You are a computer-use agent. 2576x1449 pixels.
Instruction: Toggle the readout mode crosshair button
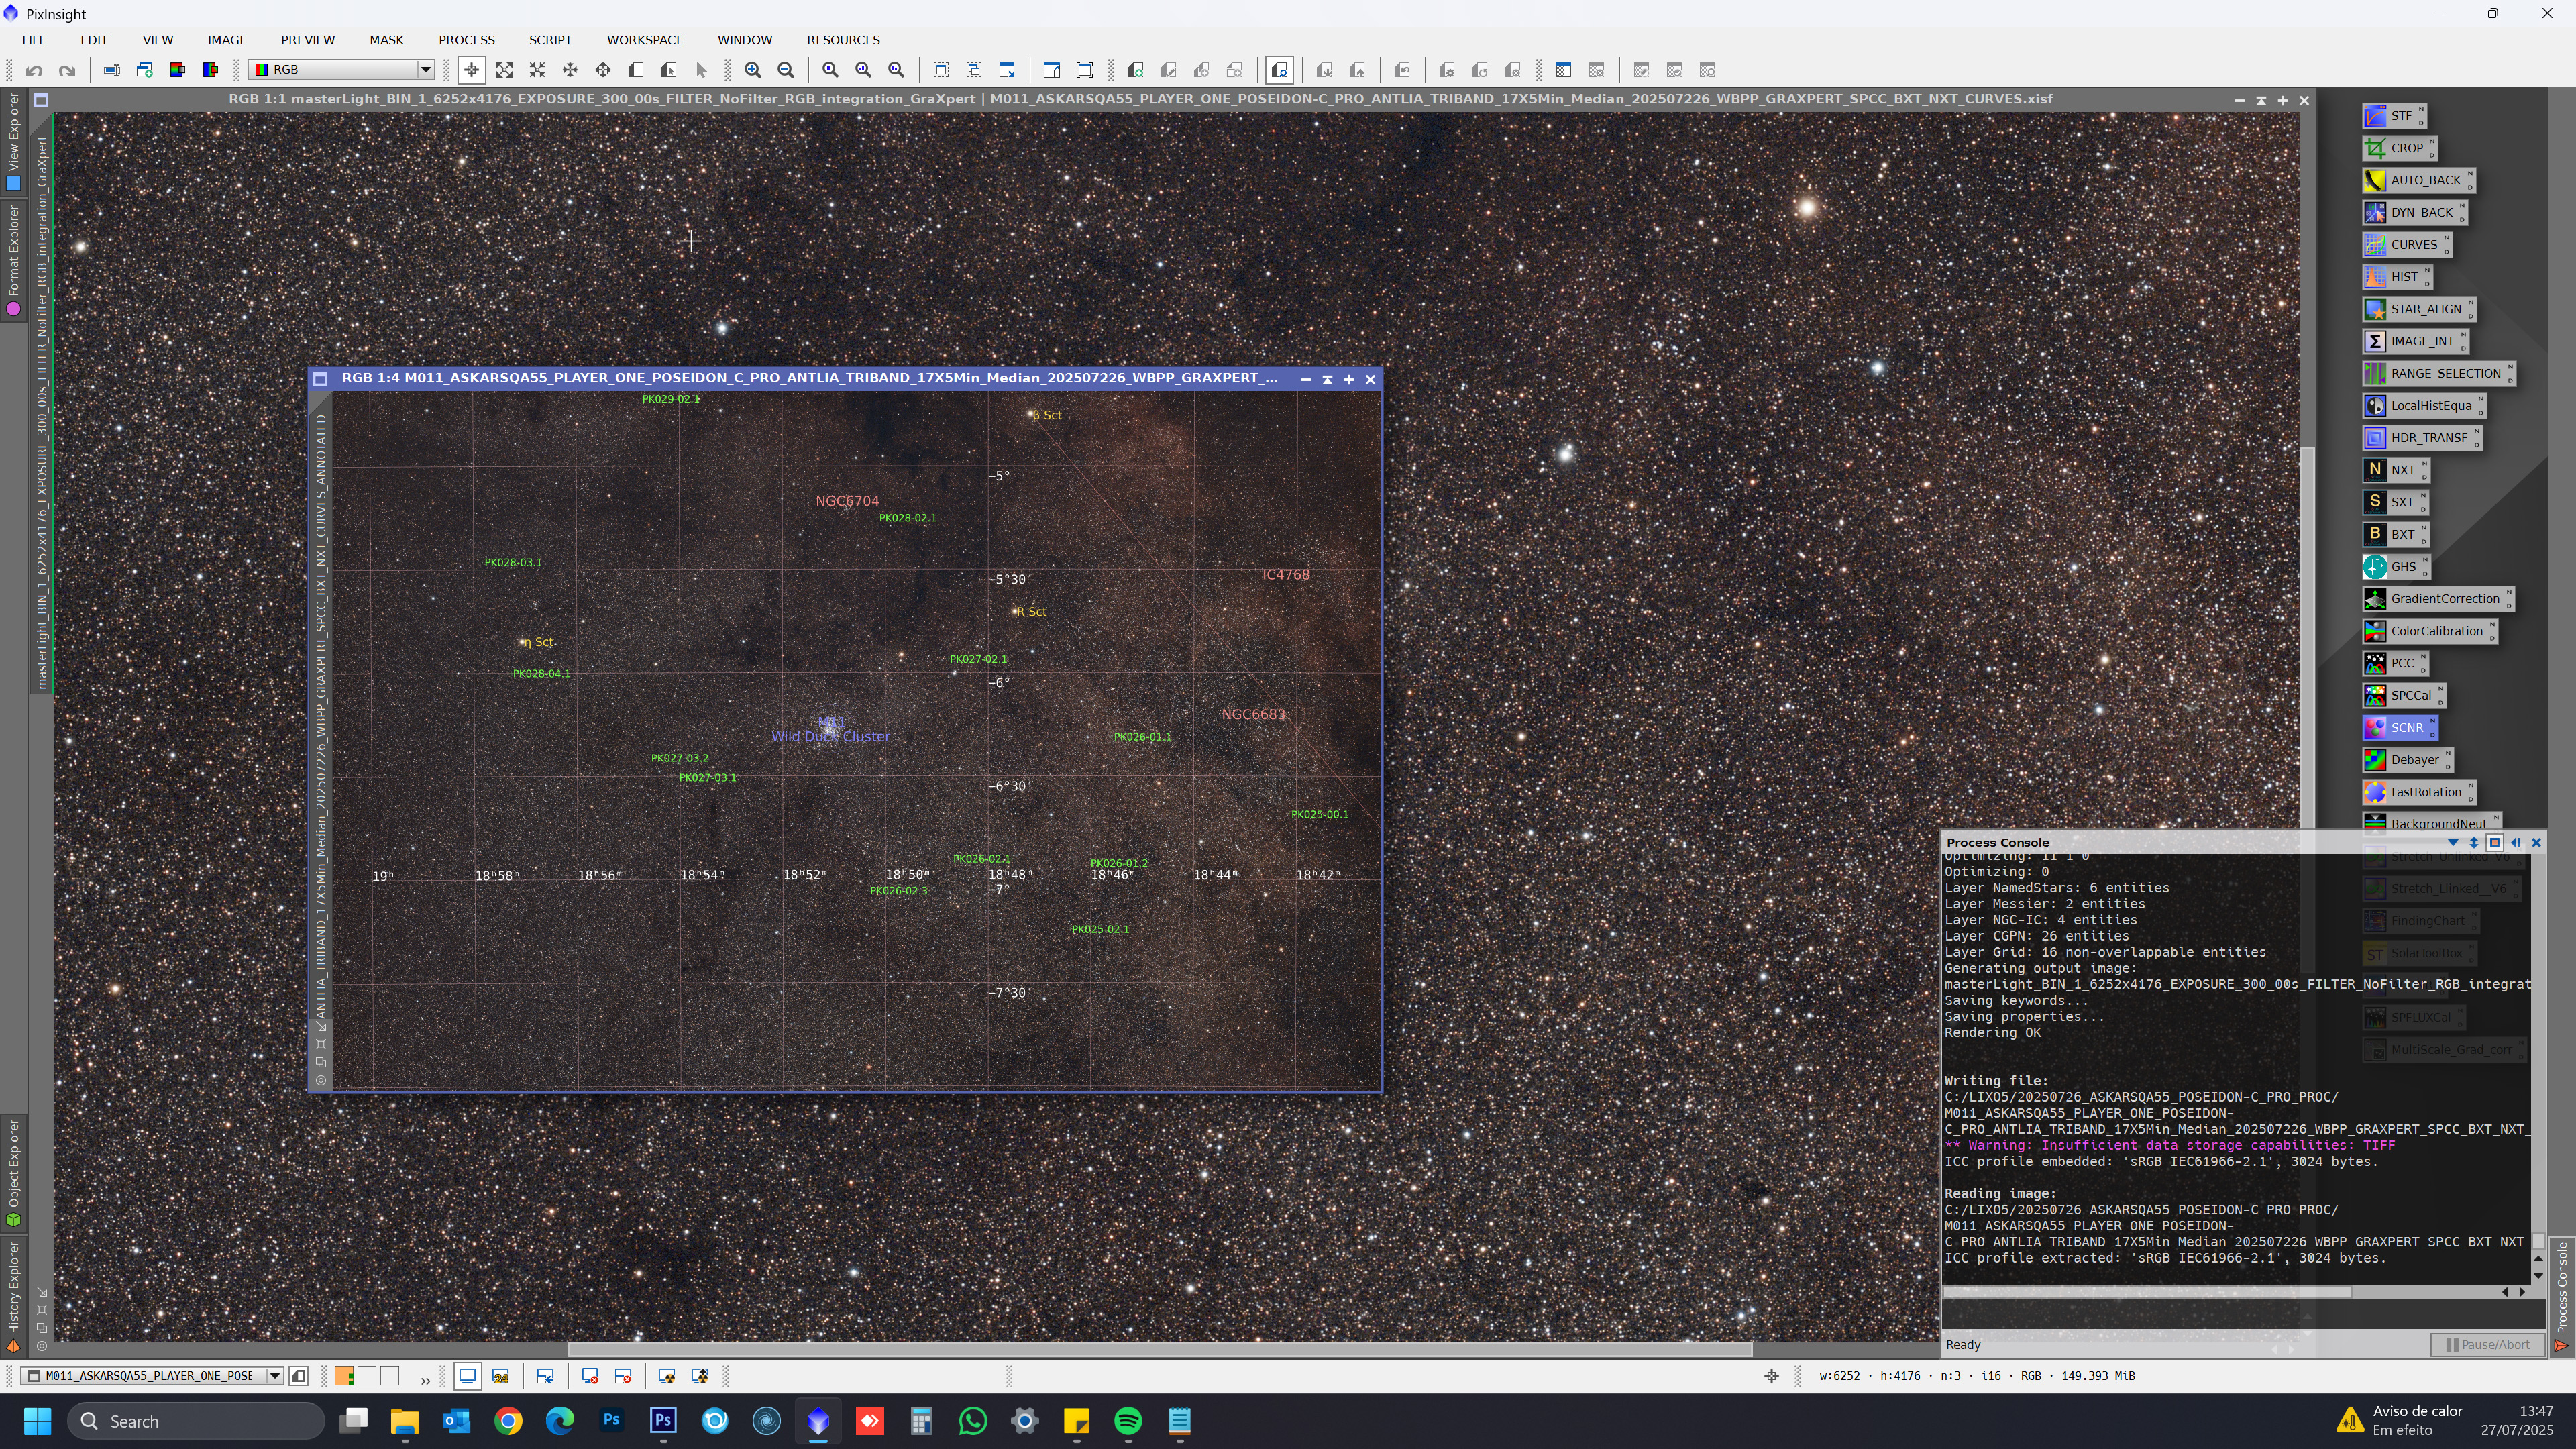[471, 70]
